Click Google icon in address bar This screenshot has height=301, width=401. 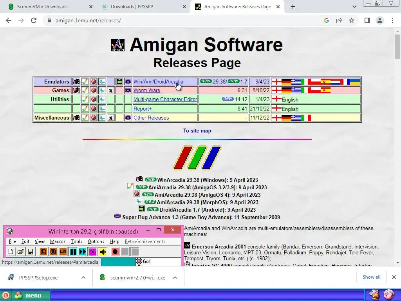(x=326, y=20)
